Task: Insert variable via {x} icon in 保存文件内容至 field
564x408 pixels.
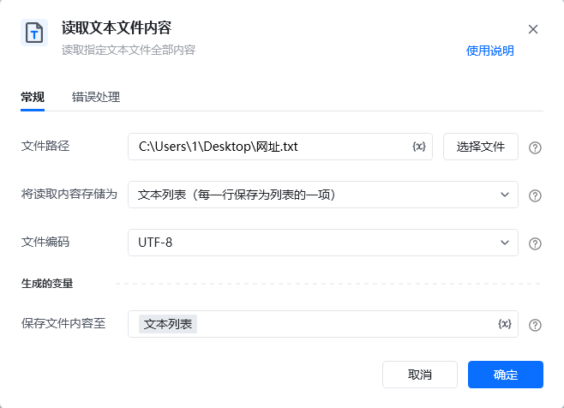Action: point(504,324)
